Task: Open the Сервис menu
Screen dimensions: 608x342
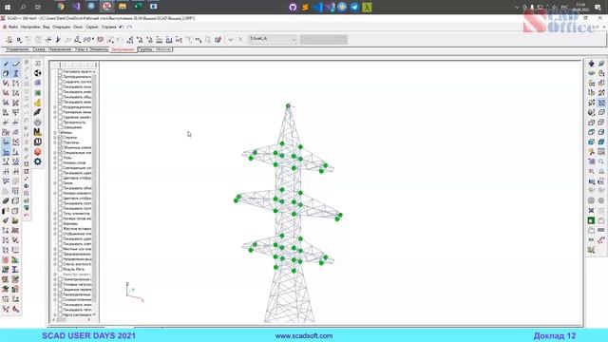Action: 92,28
